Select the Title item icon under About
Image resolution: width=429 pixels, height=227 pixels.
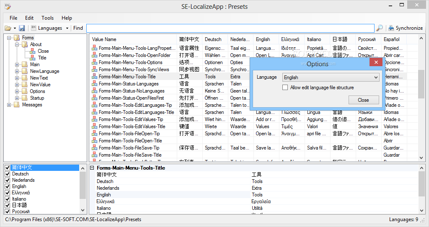coord(33,58)
